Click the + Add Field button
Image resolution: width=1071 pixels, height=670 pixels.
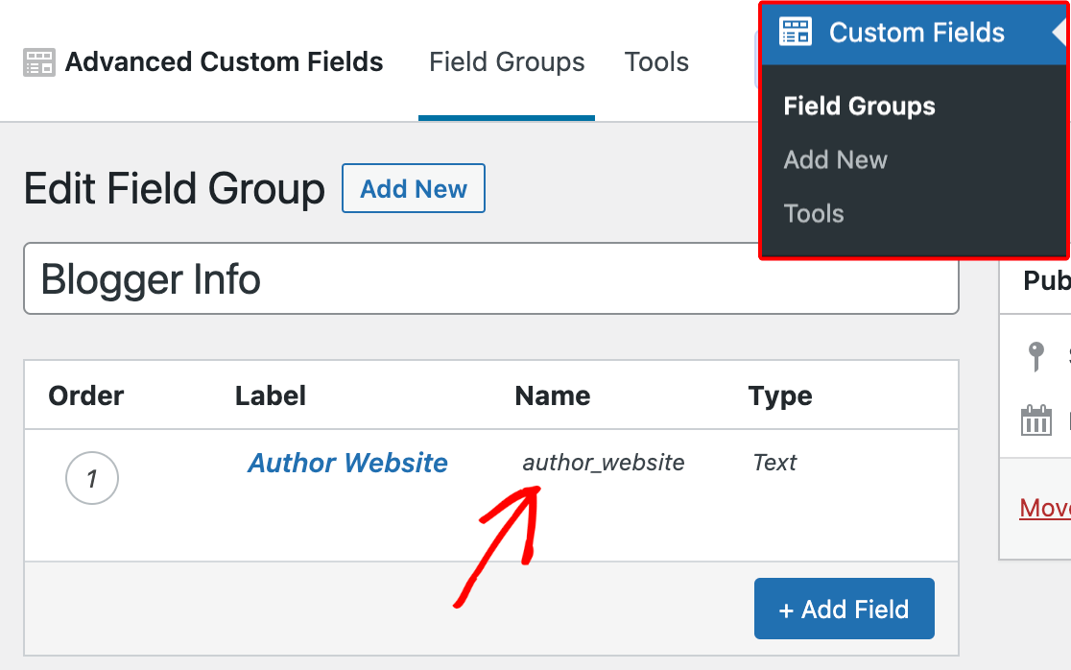click(x=845, y=609)
